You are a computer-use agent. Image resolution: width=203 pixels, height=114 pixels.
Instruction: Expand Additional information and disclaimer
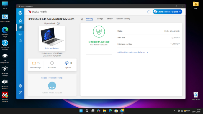coord(133,52)
